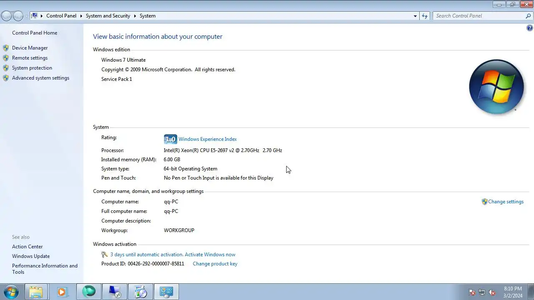This screenshot has width=534, height=300.
Task: Expand the arrow before Control Panel breadcrumb
Action: pos(42,16)
